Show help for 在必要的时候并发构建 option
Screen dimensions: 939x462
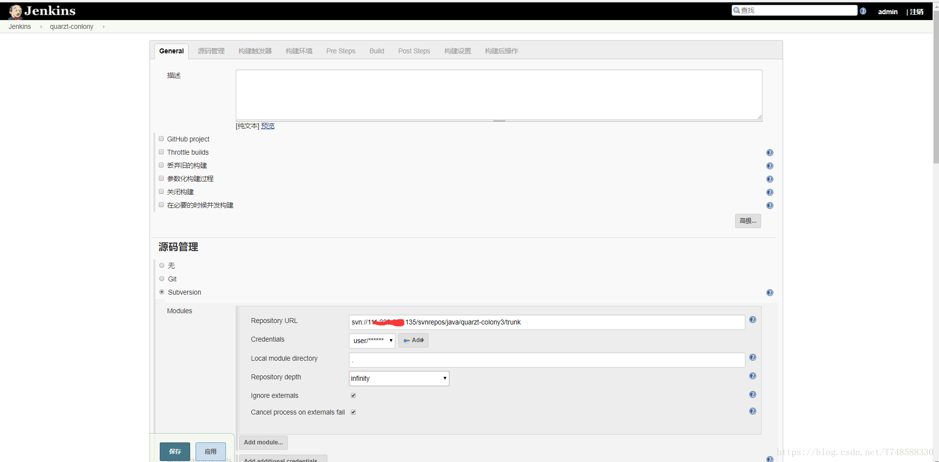click(x=770, y=206)
